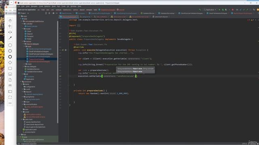Update project from Git
The width and height of the screenshot is (259, 145).
(x=241, y=10)
